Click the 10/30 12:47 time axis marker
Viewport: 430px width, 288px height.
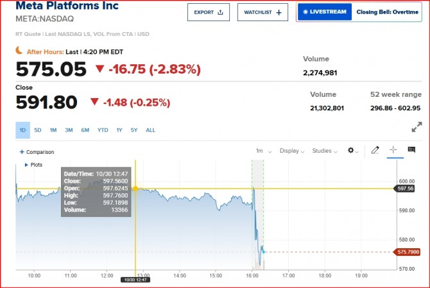click(135, 280)
